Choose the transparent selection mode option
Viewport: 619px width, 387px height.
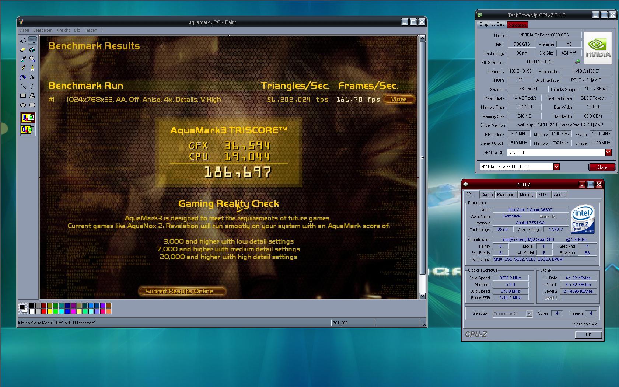pyautogui.click(x=28, y=129)
